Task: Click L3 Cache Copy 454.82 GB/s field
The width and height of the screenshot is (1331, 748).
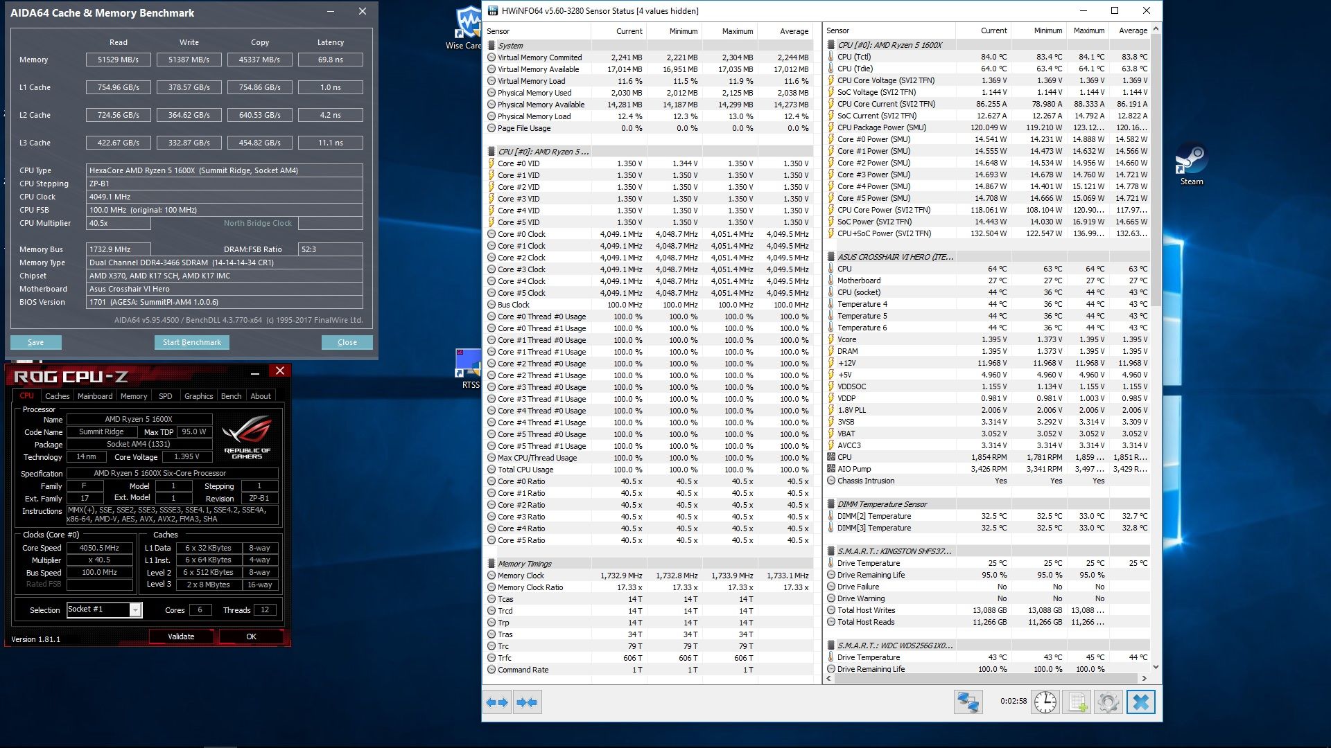Action: tap(260, 143)
